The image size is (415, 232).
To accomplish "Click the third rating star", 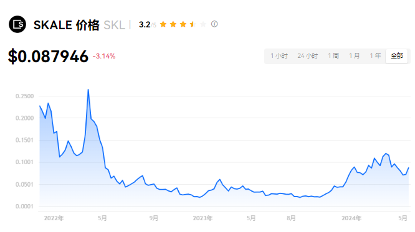I will point(183,24).
